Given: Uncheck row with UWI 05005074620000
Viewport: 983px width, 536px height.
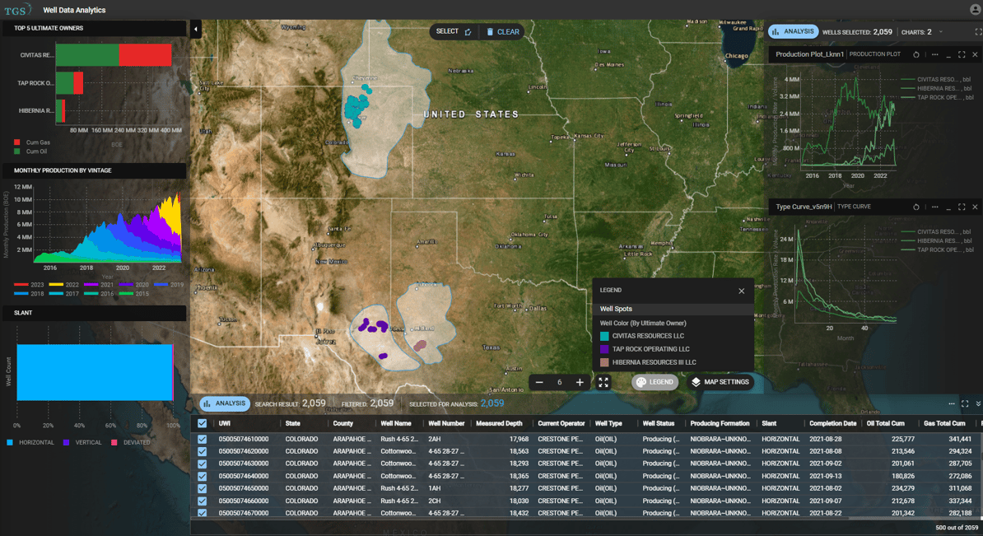Looking at the screenshot, I should 202,451.
